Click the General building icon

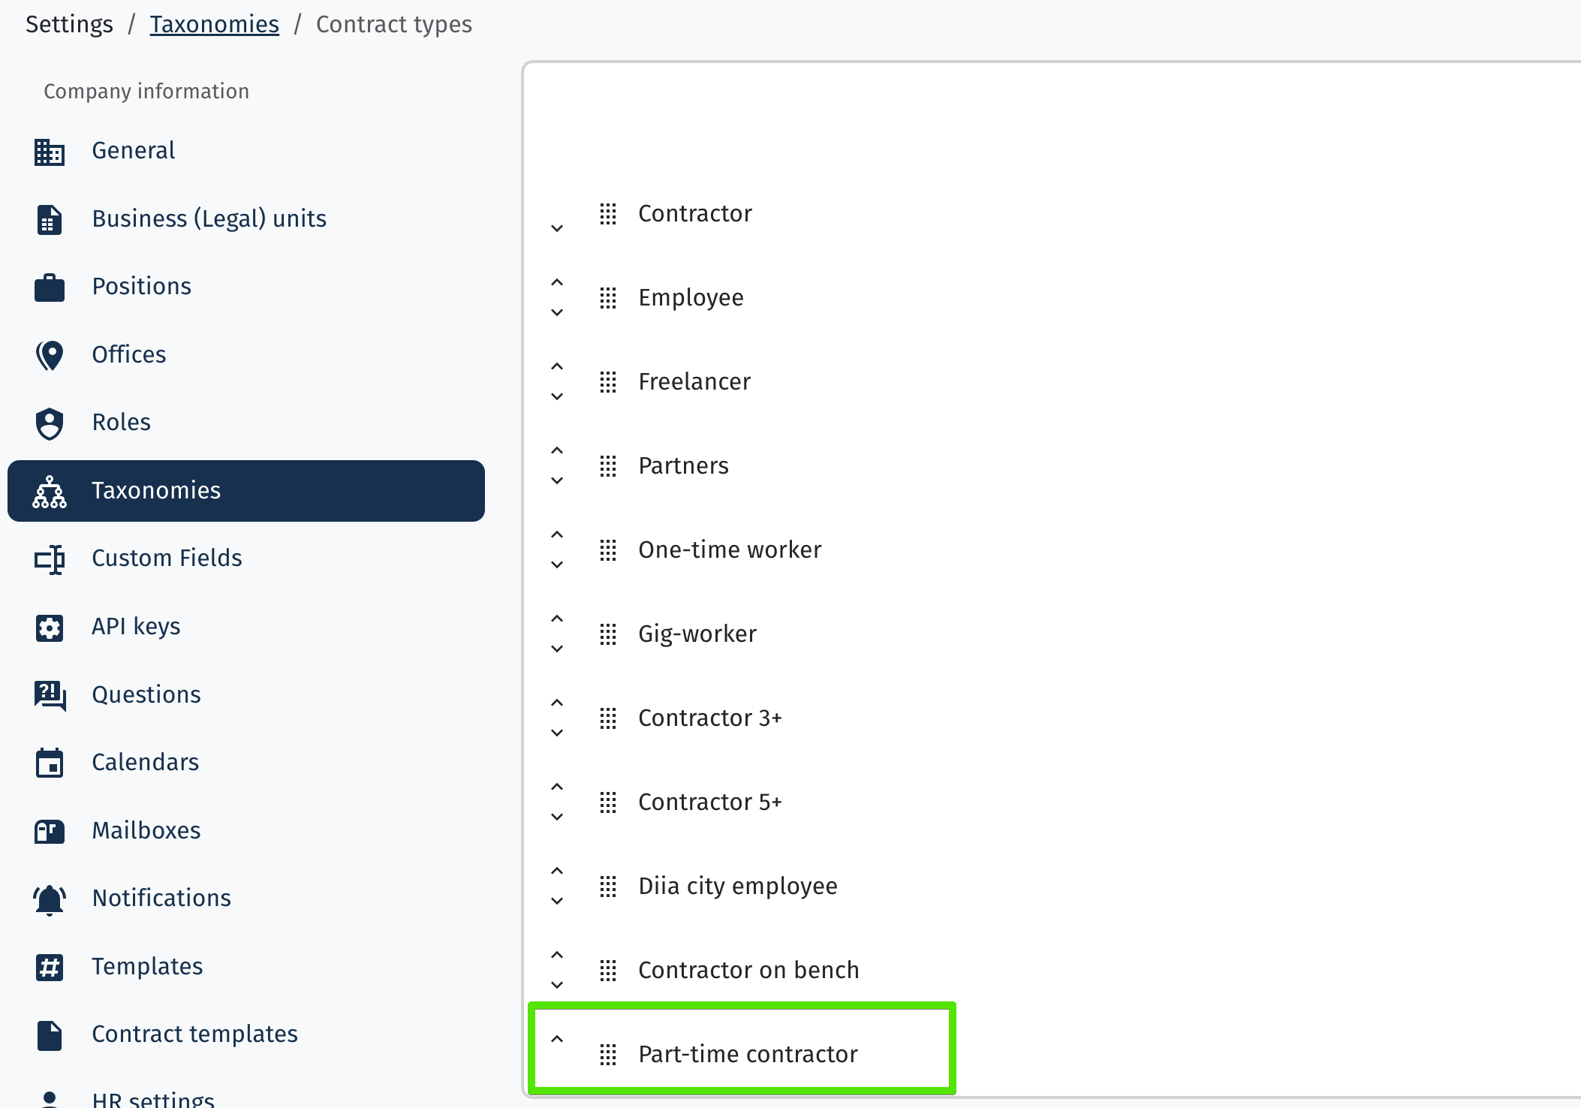tap(50, 152)
